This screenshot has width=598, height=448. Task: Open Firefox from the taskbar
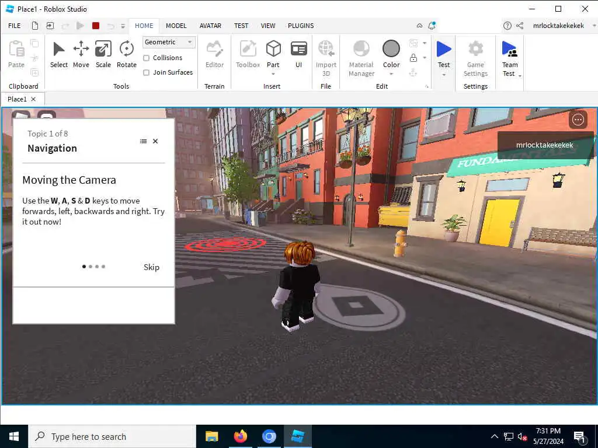tap(240, 436)
